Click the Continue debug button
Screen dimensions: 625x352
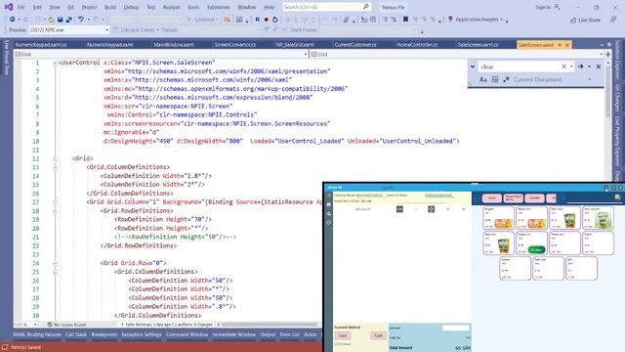click(x=202, y=20)
